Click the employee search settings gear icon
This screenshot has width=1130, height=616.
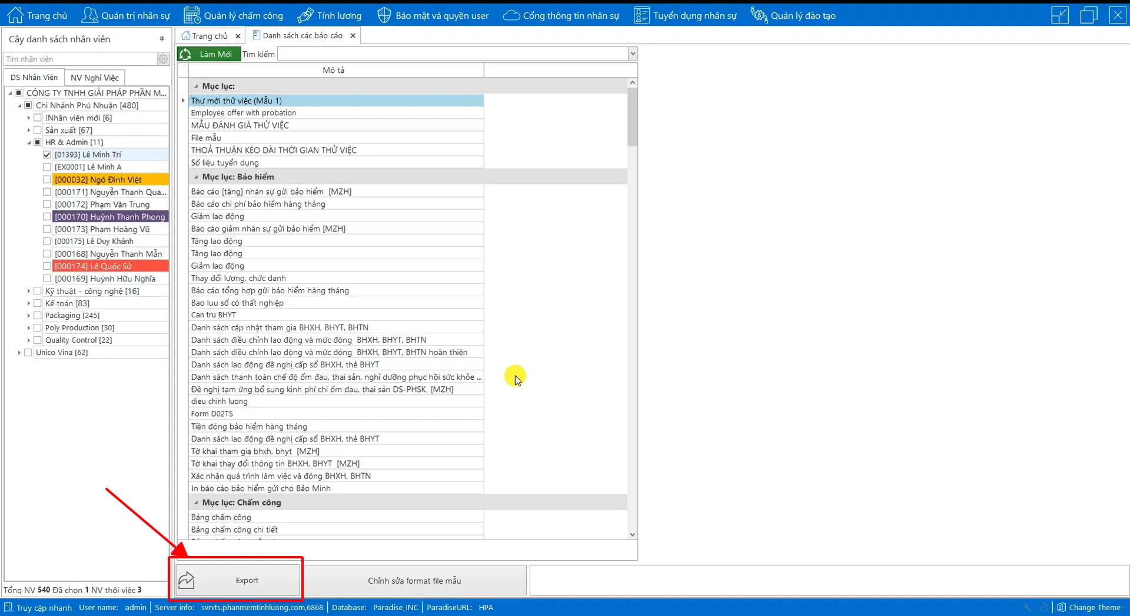coord(163,59)
